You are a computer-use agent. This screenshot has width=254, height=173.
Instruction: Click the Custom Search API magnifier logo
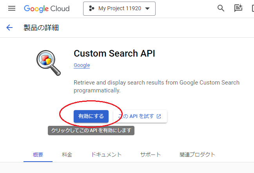click(49, 63)
